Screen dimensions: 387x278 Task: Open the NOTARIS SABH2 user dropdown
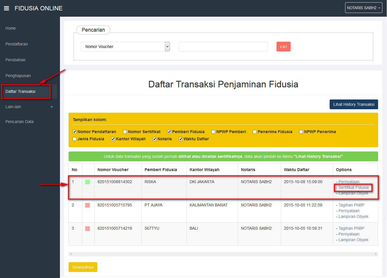363,8
